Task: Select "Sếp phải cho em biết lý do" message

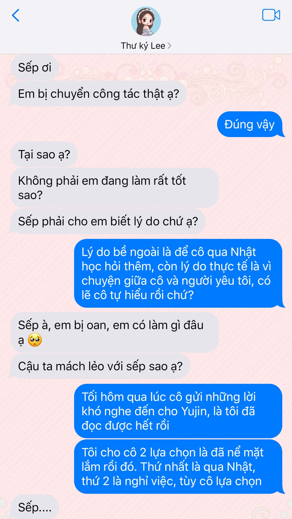Action: 108,221
